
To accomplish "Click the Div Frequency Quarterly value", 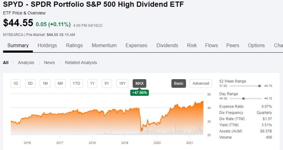I will coord(264,112).
